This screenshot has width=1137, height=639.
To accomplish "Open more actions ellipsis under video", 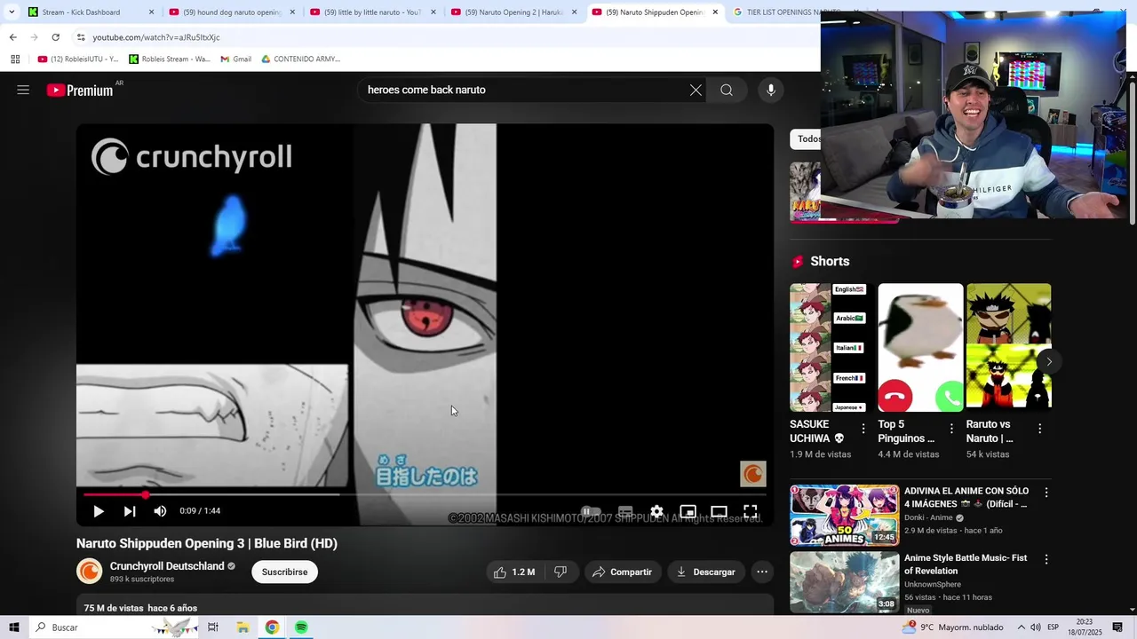I will pos(762,572).
